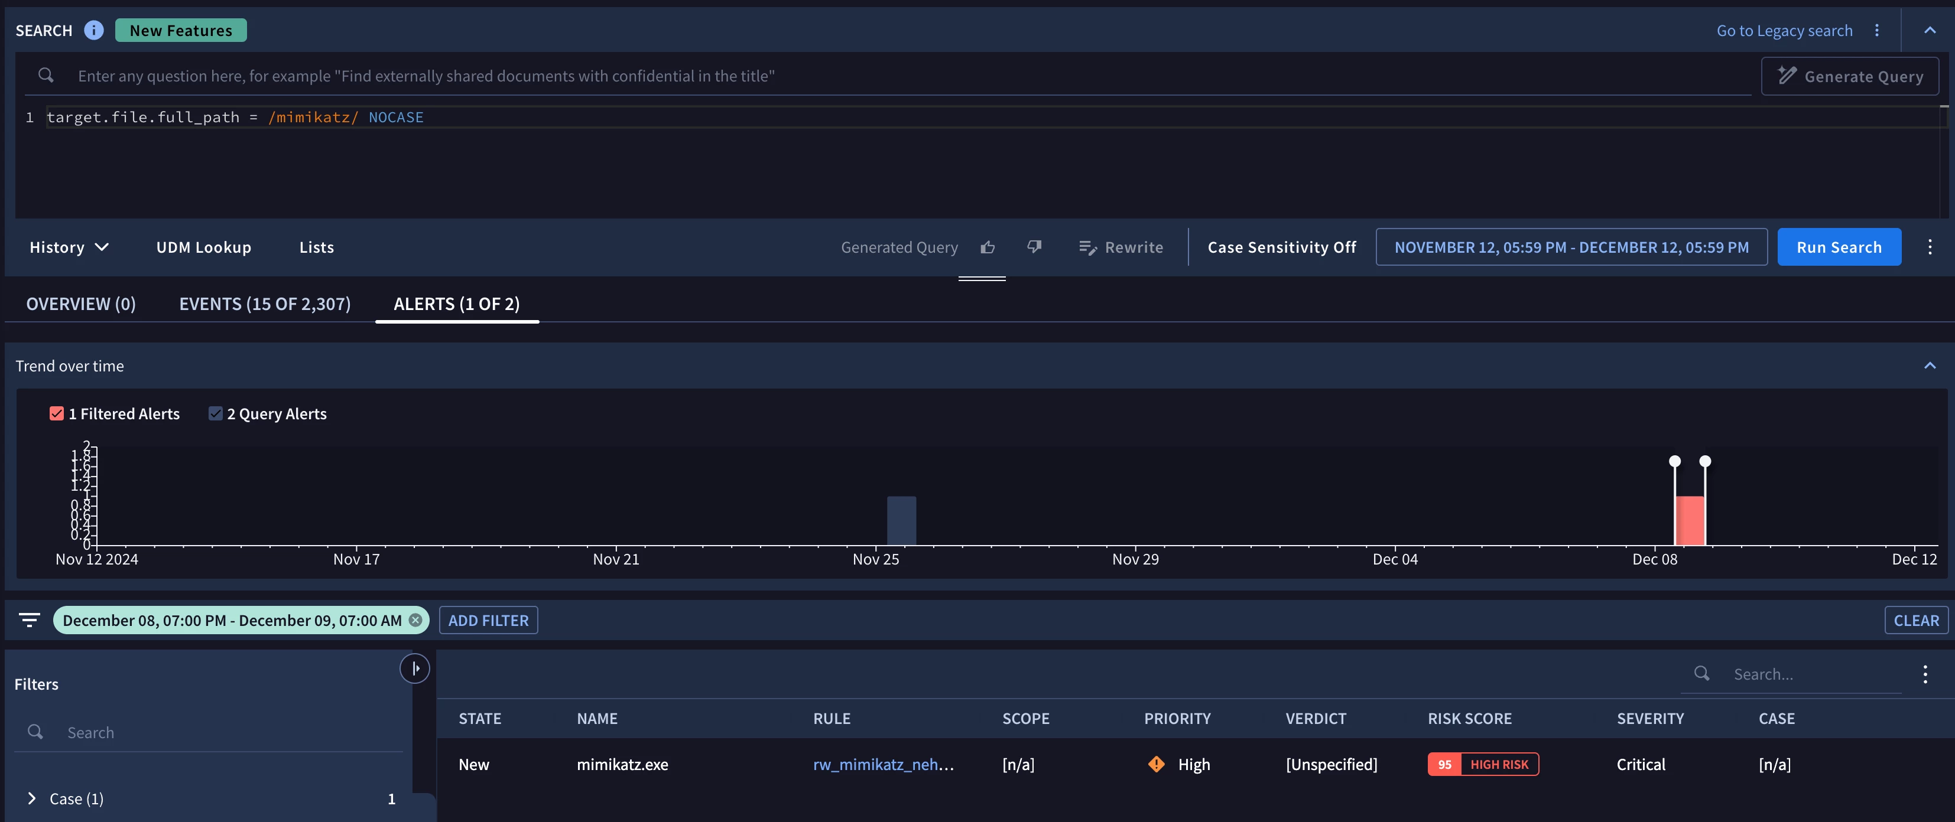Toggle the 2 Query Alerts checkbox

[216, 413]
